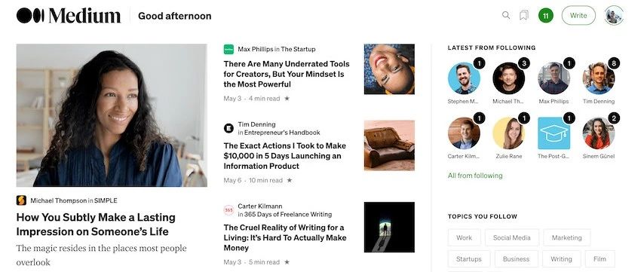641x272 pixels.
Task: Open Tim Denning's avatar with 8 badge
Action: (599, 78)
